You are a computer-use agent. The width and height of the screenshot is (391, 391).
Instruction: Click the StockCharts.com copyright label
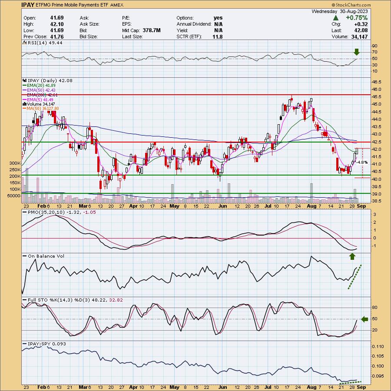point(351,5)
